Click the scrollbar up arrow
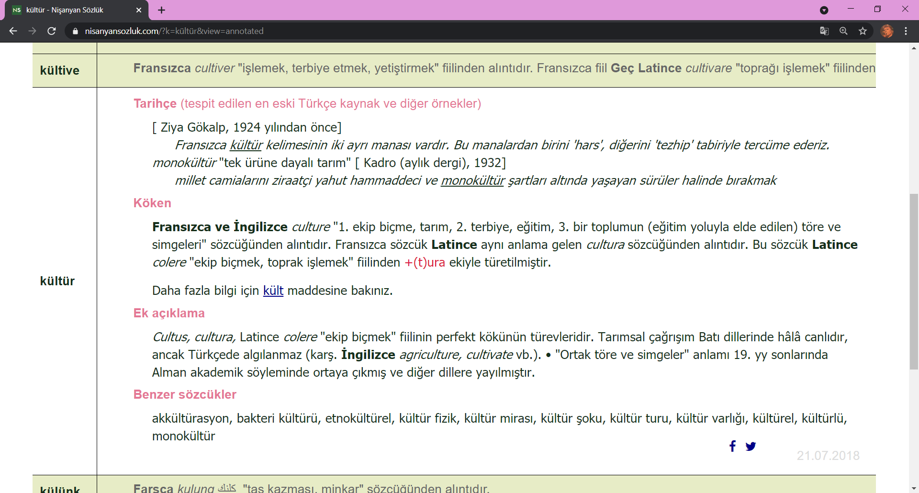Screen dimensions: 919x493 (914, 48)
